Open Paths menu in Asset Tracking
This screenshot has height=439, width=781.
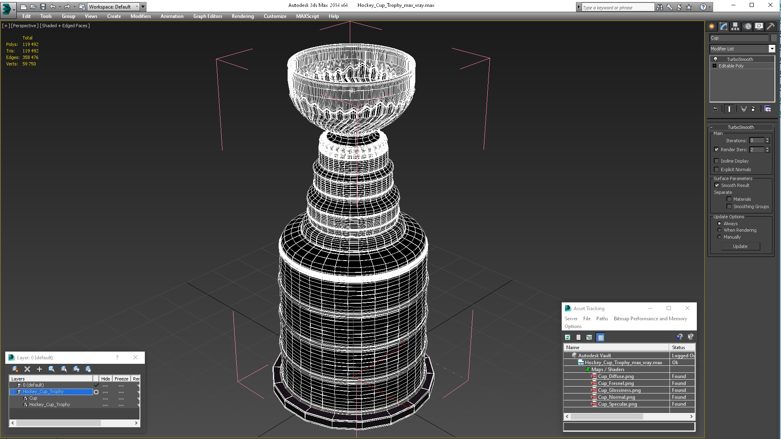pyautogui.click(x=602, y=319)
